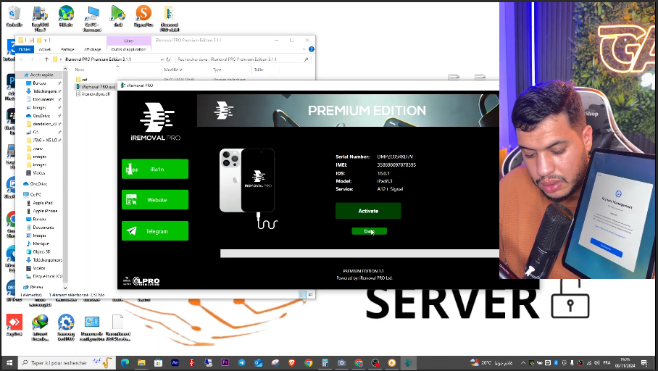Show hidden system tray icons
The width and height of the screenshot is (658, 371).
(523, 363)
